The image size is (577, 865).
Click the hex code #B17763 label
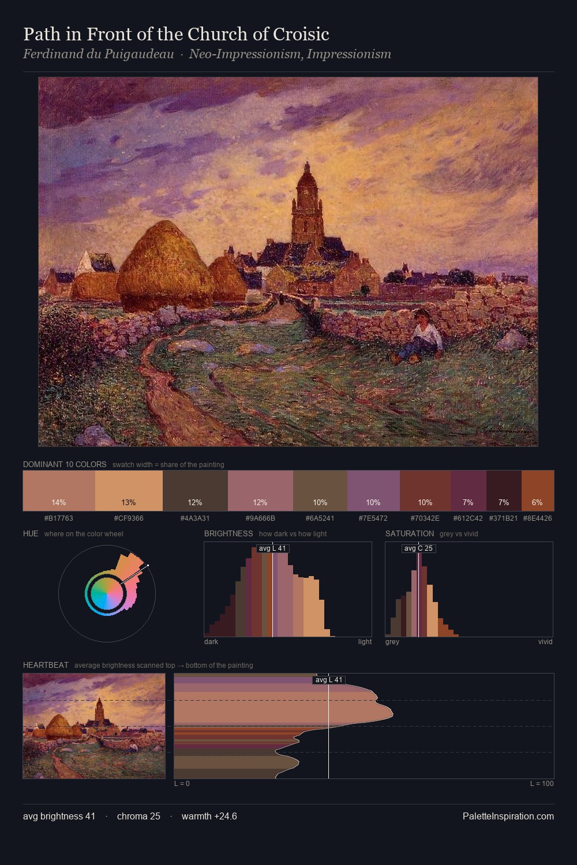coord(59,518)
